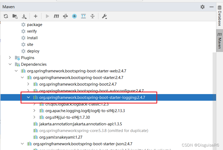Select the install lifecycle goal
223x150 pixels.
32,38
